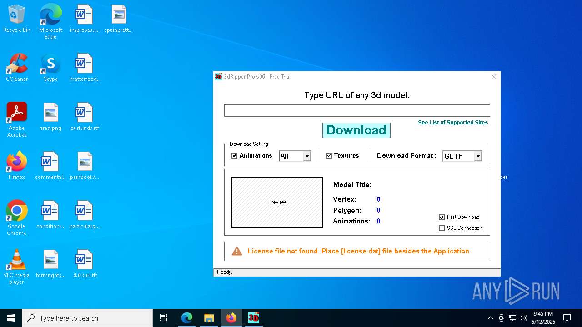Open the CCleaner desktop shortcut
582x327 pixels.
tap(17, 68)
